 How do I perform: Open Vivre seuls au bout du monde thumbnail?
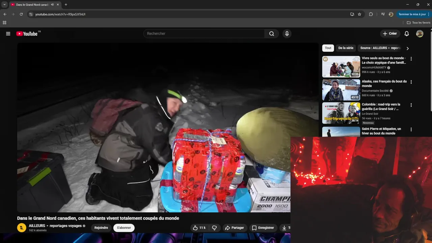pos(341,67)
